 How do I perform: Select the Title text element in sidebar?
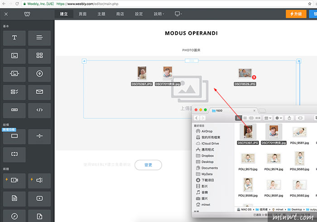pyautogui.click(x=14, y=38)
